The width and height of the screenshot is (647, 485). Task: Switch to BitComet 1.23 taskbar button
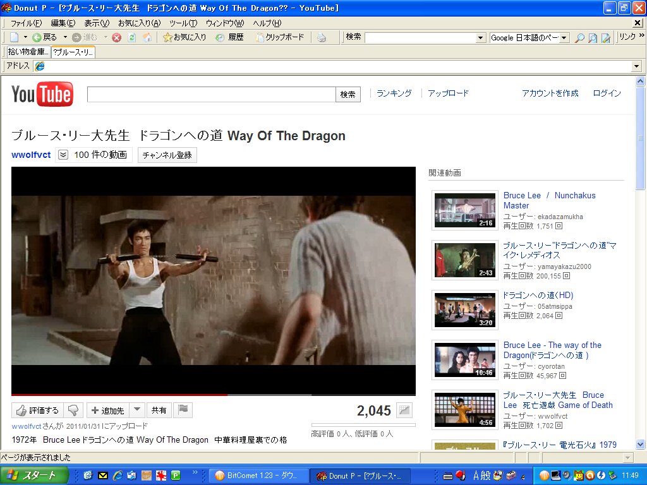(258, 476)
